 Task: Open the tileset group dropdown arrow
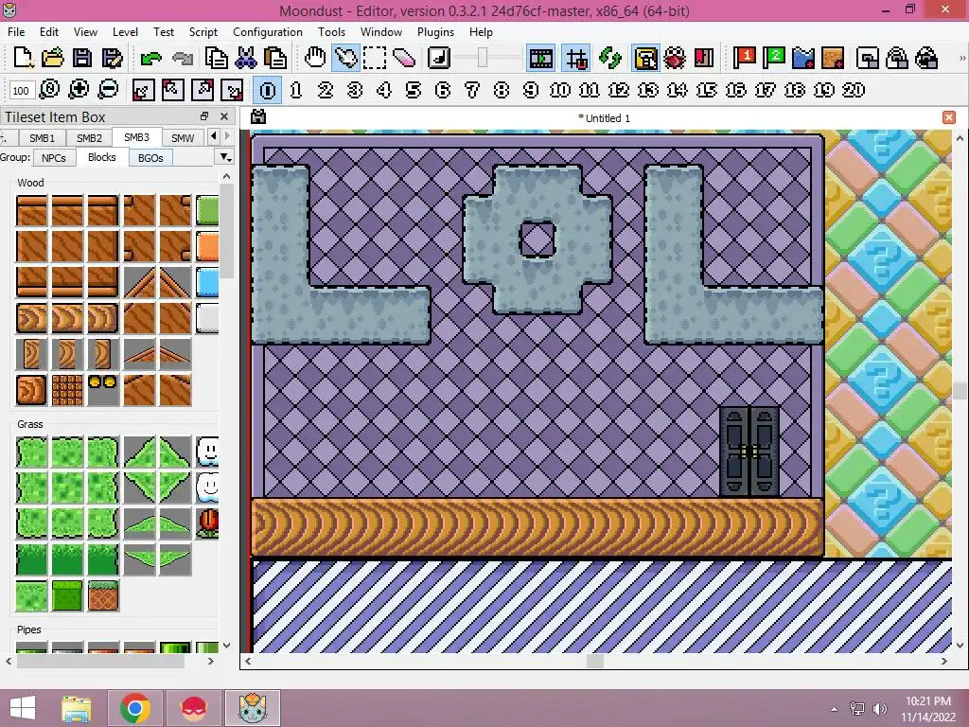tap(225, 157)
